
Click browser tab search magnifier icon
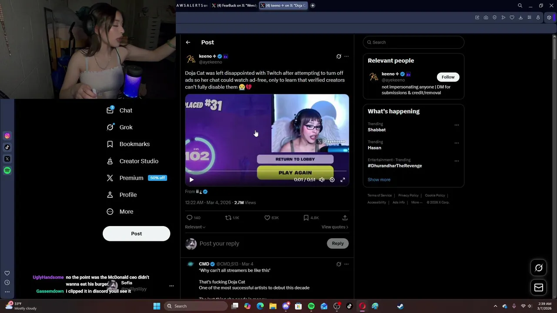click(x=520, y=6)
